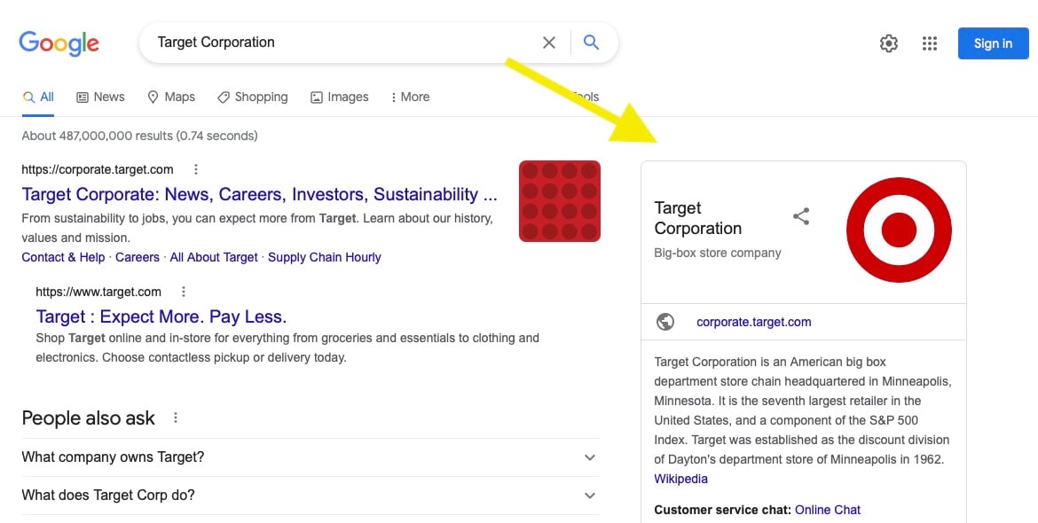
Task: Clear the search box text
Action: point(549,43)
